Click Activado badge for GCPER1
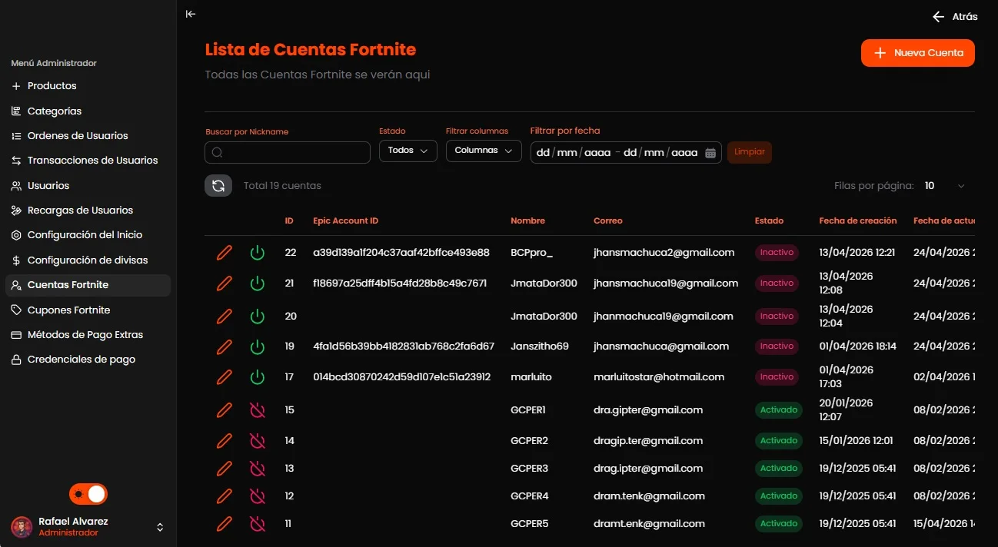The image size is (998, 547). pos(779,410)
